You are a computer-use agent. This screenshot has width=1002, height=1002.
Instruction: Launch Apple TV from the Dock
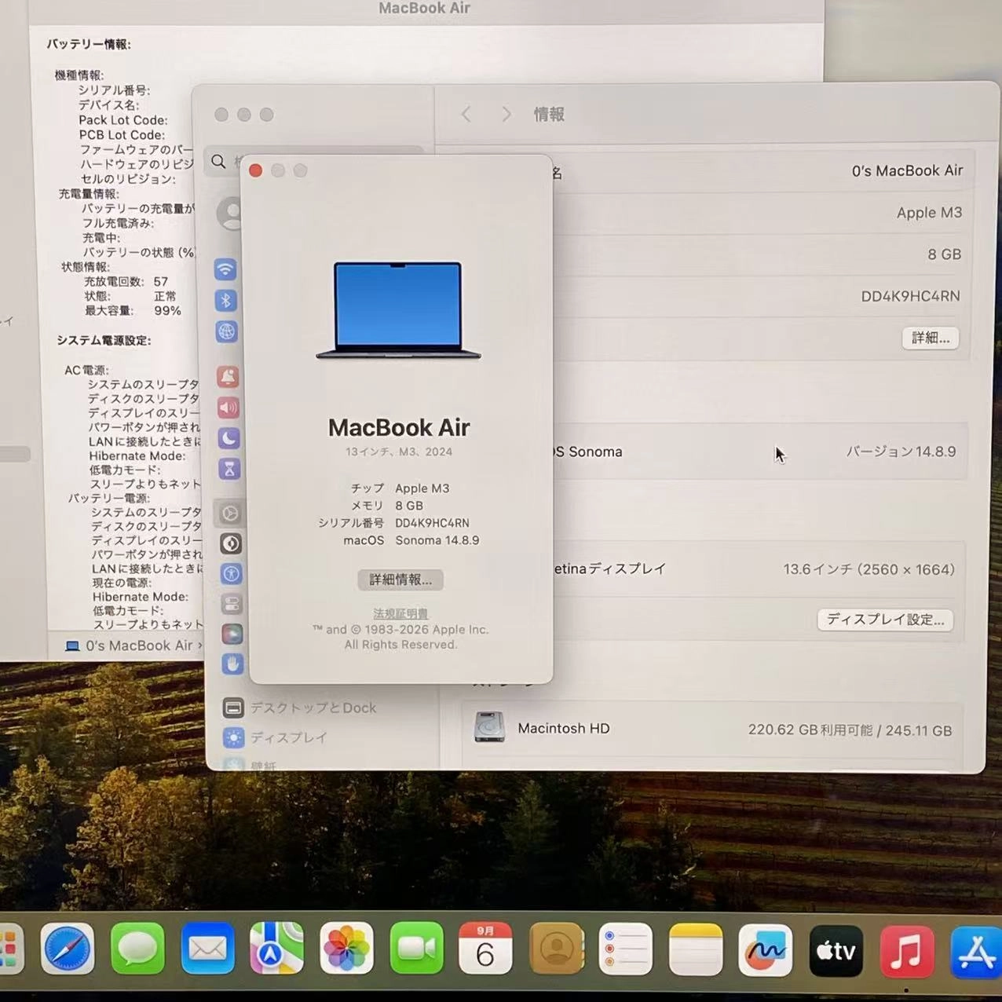pyautogui.click(x=836, y=951)
